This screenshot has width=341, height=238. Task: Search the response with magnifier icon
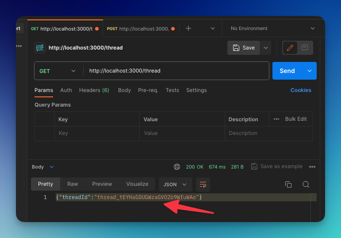point(306,184)
